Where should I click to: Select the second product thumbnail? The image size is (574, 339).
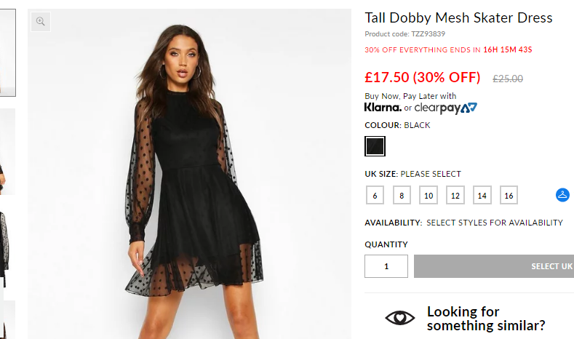tap(8, 151)
